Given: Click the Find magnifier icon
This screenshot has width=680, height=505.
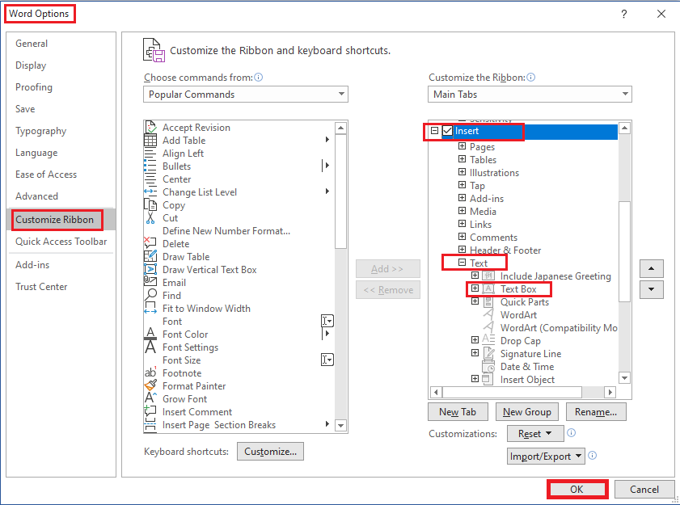Looking at the screenshot, I should (150, 295).
